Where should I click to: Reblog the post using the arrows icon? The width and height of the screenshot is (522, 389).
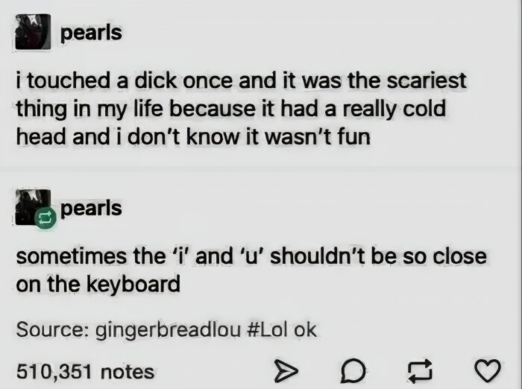pos(420,371)
